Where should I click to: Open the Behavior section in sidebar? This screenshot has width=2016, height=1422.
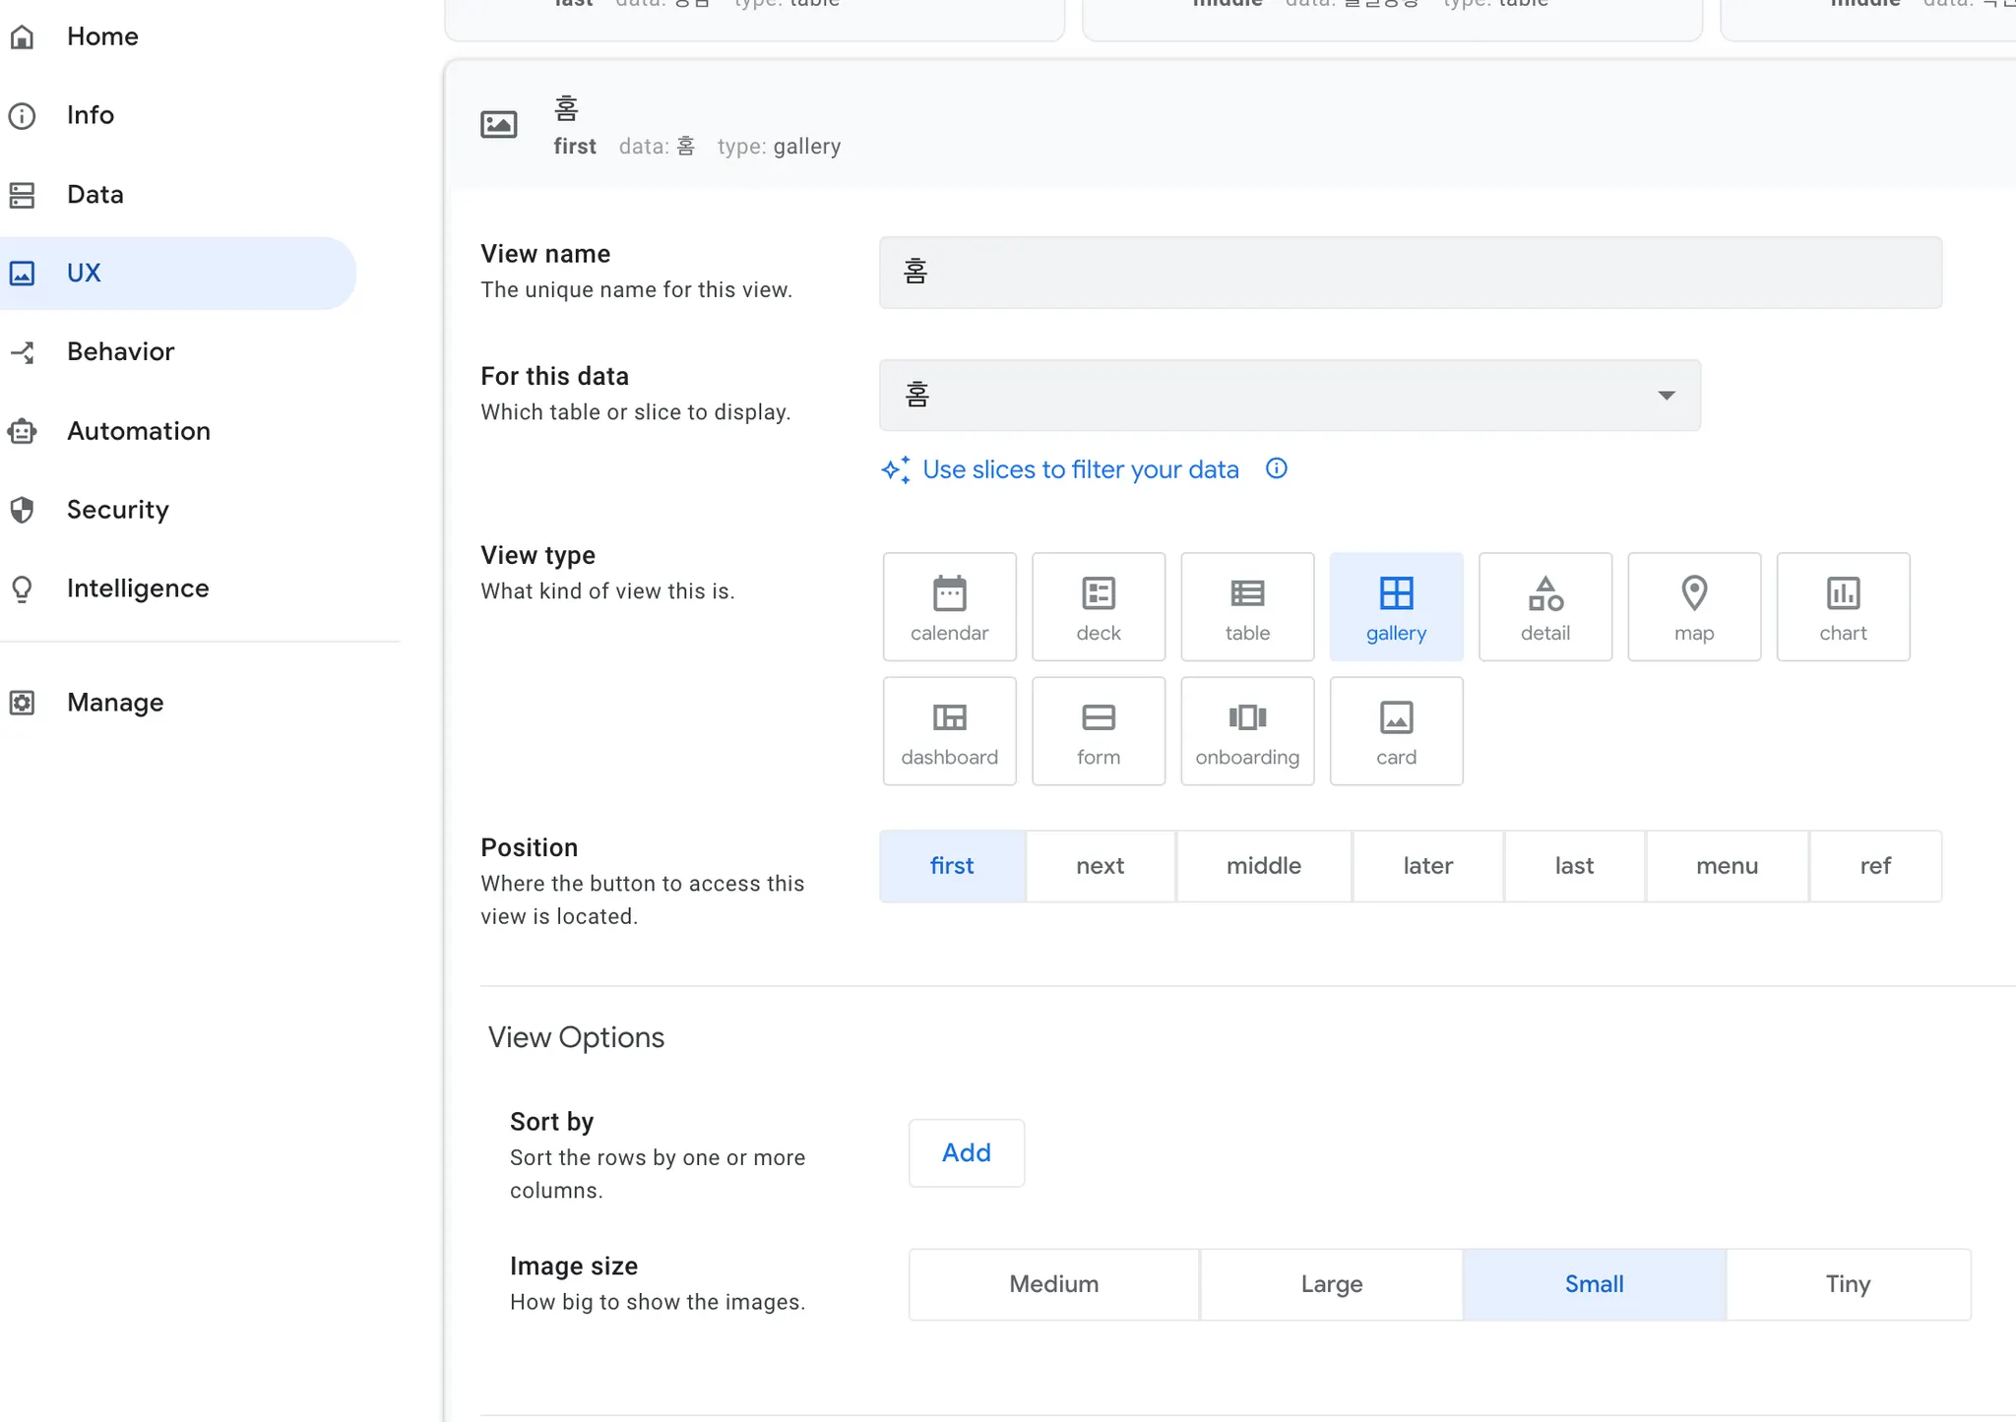[x=120, y=351]
